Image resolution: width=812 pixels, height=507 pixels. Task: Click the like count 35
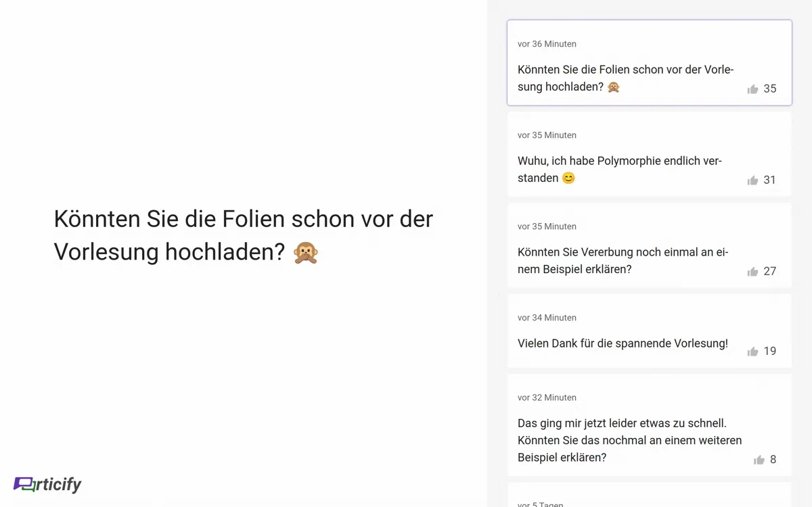(x=770, y=89)
